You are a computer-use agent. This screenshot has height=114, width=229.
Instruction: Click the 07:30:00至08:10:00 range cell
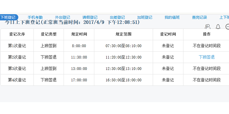pyautogui.click(x=124, y=46)
